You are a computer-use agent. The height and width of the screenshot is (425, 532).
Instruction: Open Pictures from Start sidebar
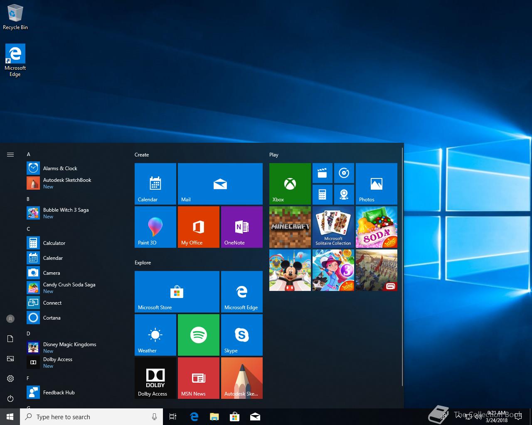click(10, 359)
